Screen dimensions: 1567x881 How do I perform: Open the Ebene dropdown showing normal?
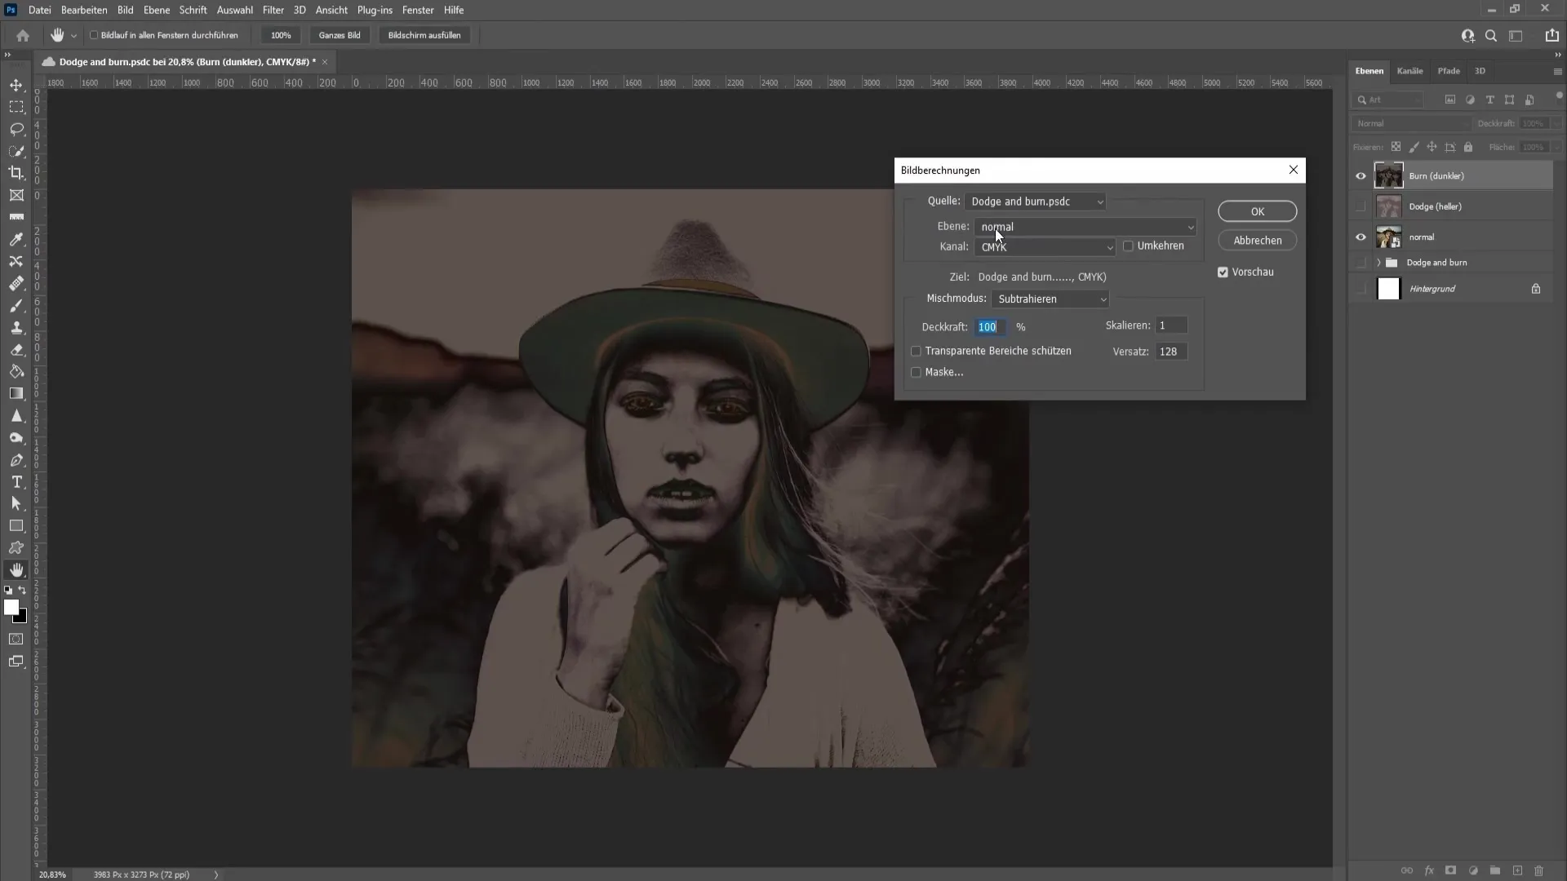(x=1086, y=227)
